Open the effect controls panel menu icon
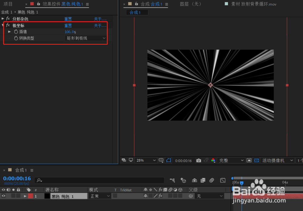Image resolution: width=303 pixels, height=211 pixels. pos(87,4)
